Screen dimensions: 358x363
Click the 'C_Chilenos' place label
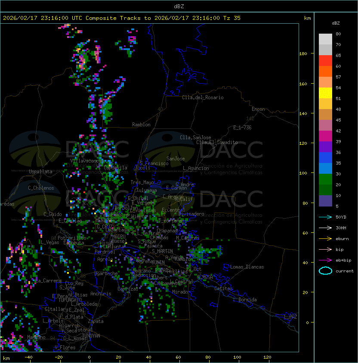click(x=41, y=188)
